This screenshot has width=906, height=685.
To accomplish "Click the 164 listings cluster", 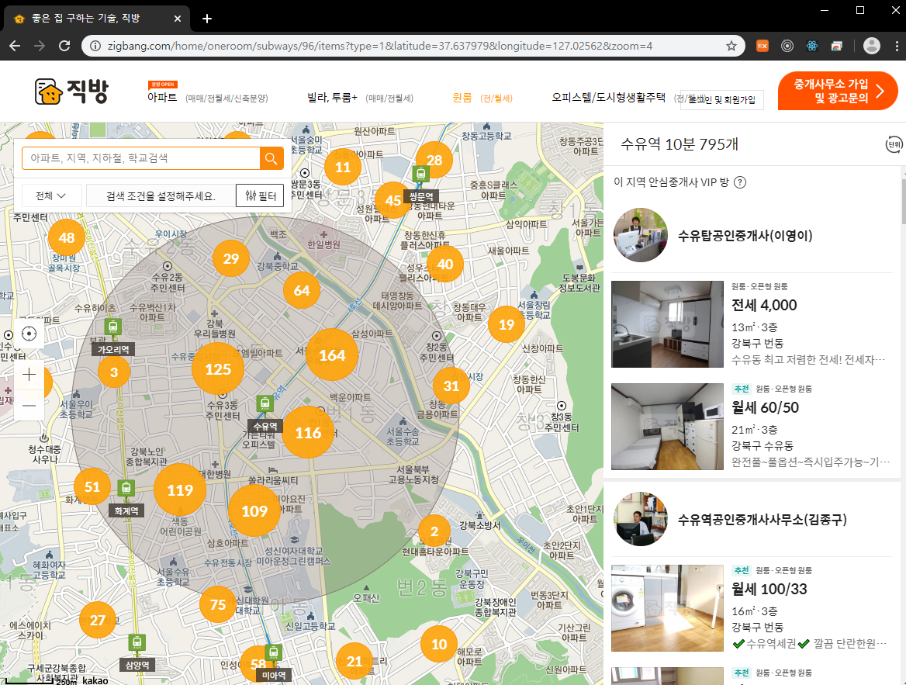I will tap(332, 355).
